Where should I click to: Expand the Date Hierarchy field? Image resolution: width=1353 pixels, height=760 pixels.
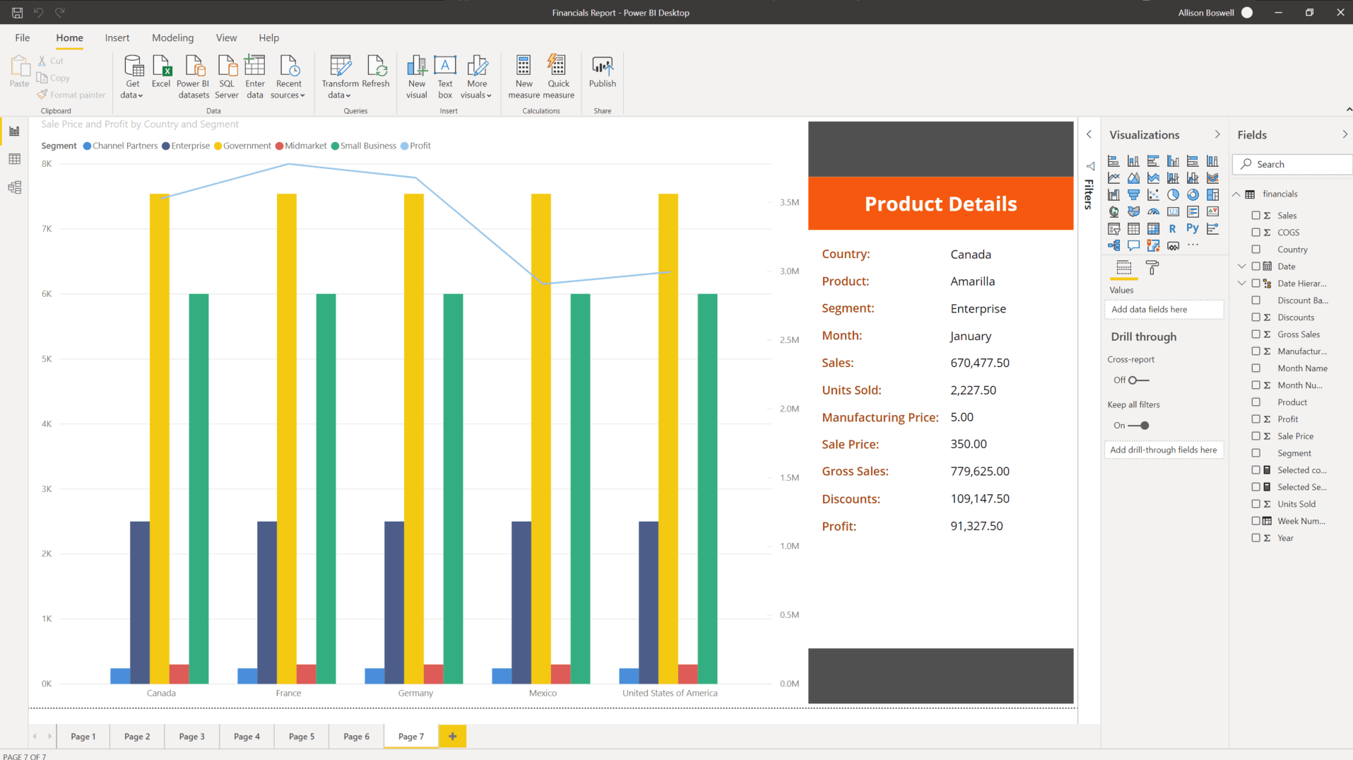tap(1241, 283)
